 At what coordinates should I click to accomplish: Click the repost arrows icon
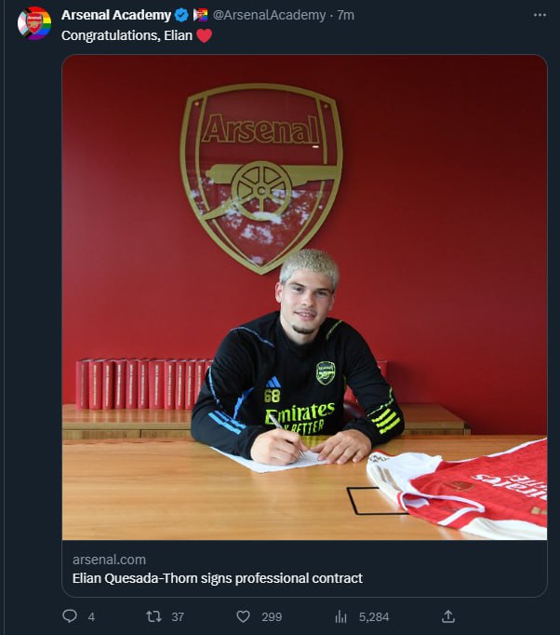tap(154, 616)
